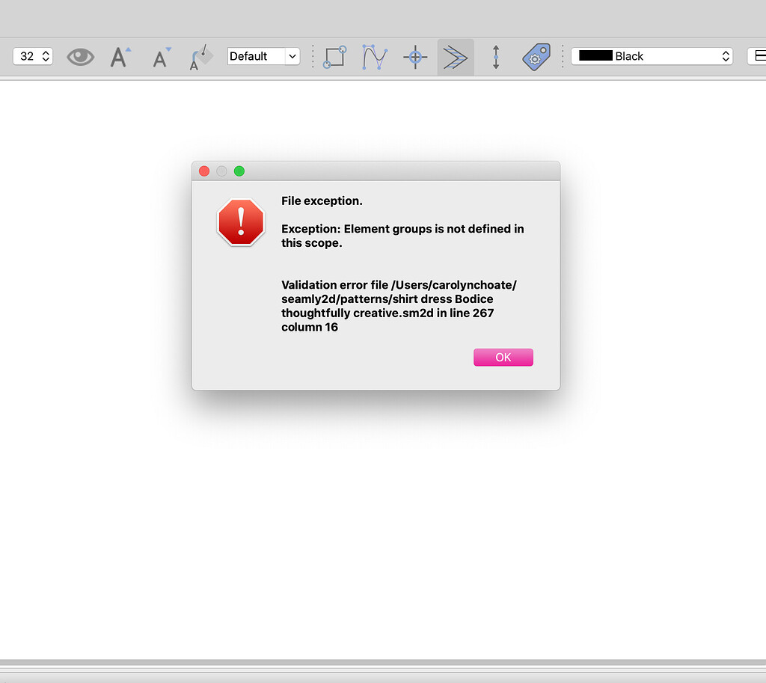766x683 pixels.
Task: Select the vertical arrow tool
Action: click(x=496, y=56)
